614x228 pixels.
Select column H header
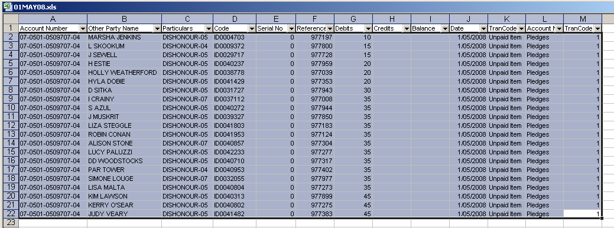[392, 19]
